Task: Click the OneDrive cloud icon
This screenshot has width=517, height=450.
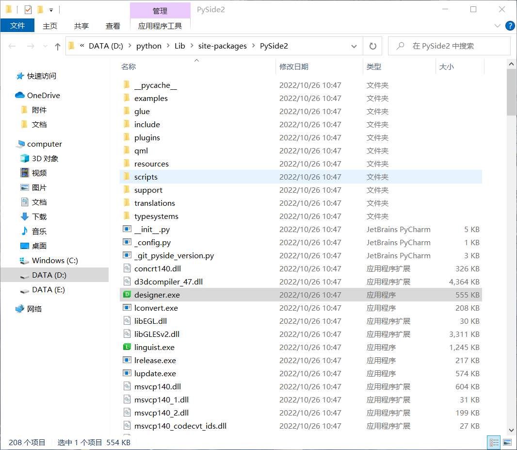Action: 20,95
